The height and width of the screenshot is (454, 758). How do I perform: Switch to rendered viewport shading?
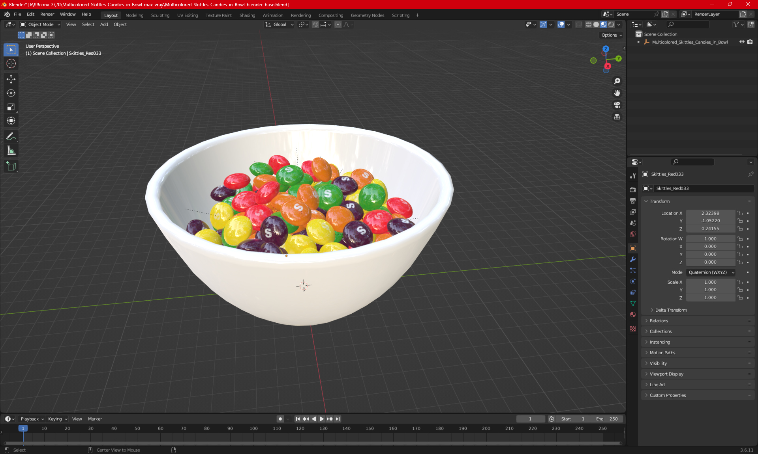coord(611,24)
